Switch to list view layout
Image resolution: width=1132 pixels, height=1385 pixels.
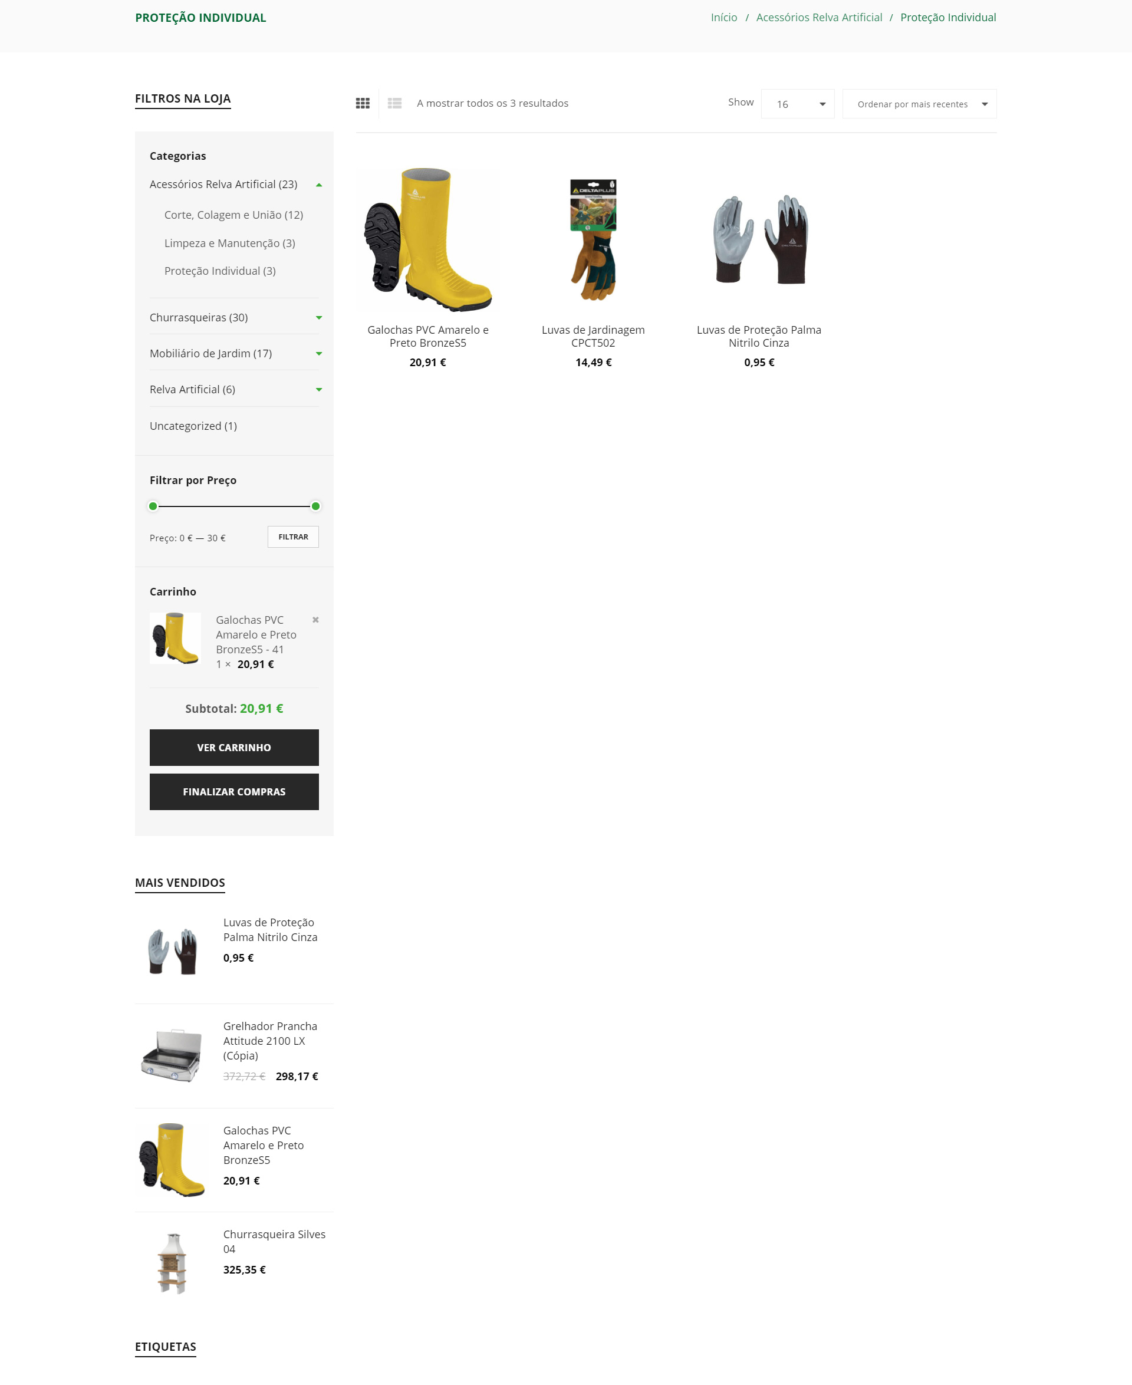394,103
